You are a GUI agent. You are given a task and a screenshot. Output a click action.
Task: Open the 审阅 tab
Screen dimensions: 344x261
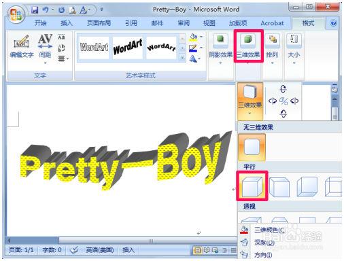tap(184, 23)
